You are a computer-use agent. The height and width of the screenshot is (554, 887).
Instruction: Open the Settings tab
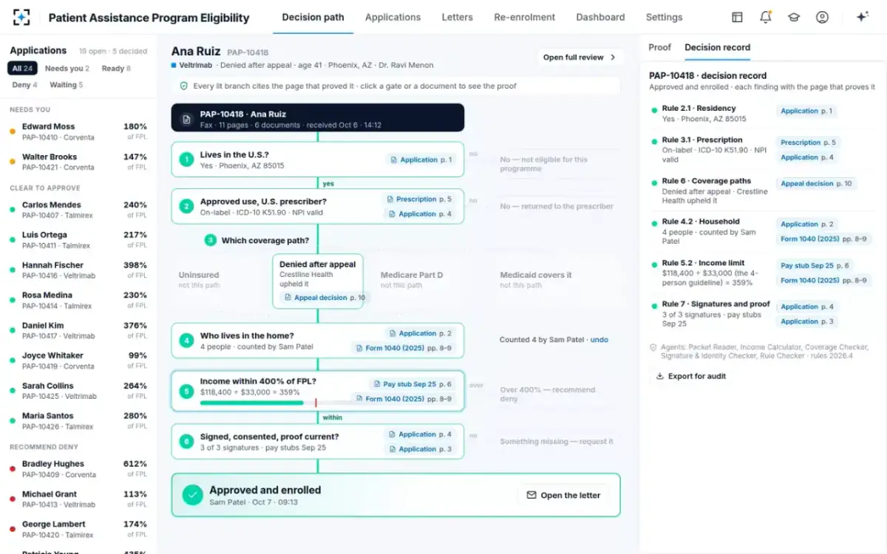pos(664,17)
